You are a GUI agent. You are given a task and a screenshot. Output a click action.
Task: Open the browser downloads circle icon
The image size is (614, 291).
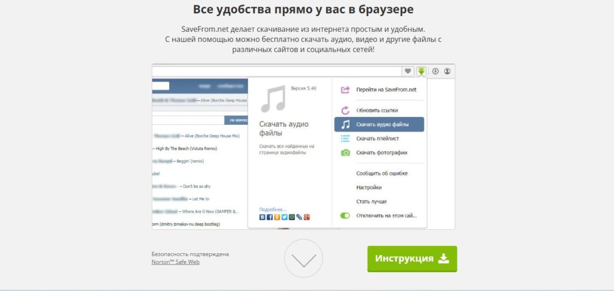coord(435,71)
